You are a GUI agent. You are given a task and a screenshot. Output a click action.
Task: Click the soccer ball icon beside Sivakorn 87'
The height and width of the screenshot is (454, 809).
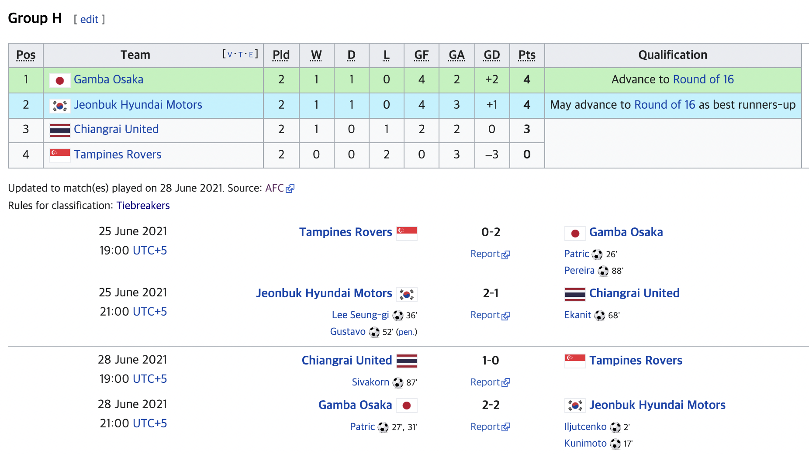pyautogui.click(x=398, y=383)
